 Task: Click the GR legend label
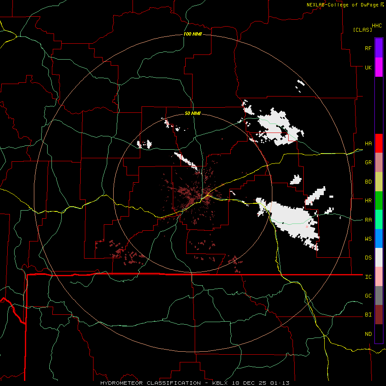click(368, 163)
